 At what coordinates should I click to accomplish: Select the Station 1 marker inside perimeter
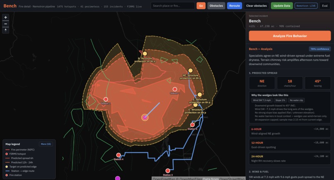click(175, 89)
